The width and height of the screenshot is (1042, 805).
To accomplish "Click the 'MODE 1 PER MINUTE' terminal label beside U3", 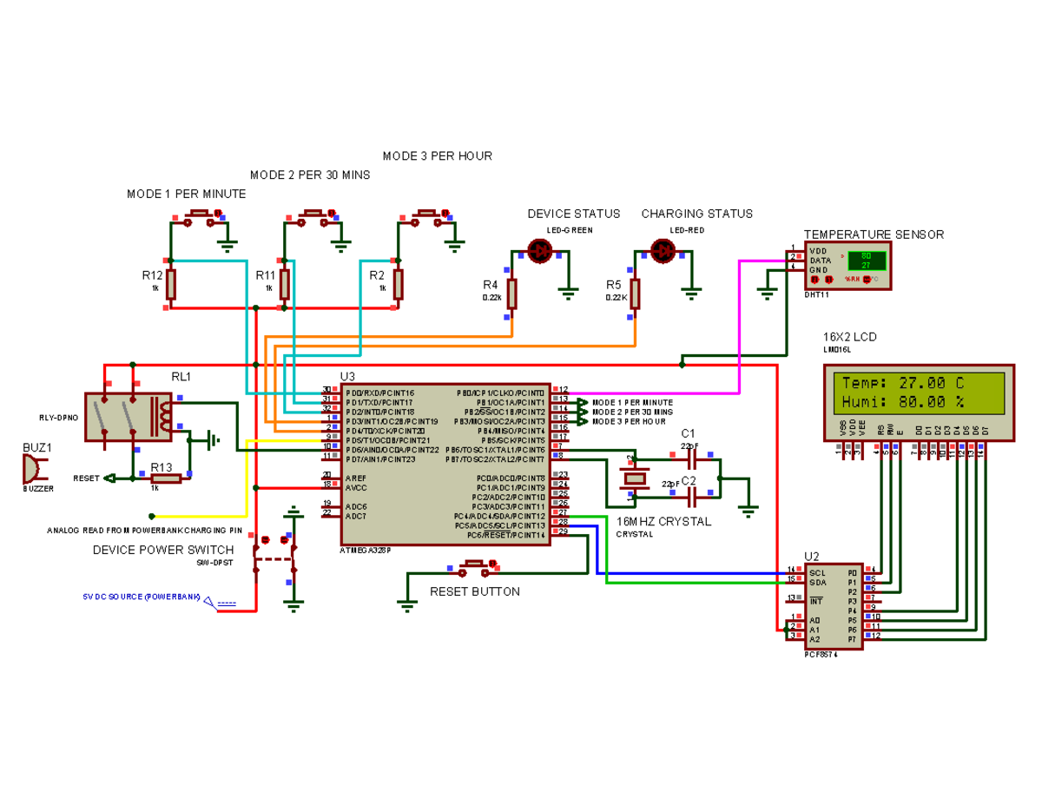I will click(633, 403).
